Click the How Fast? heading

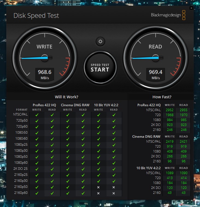(162, 97)
